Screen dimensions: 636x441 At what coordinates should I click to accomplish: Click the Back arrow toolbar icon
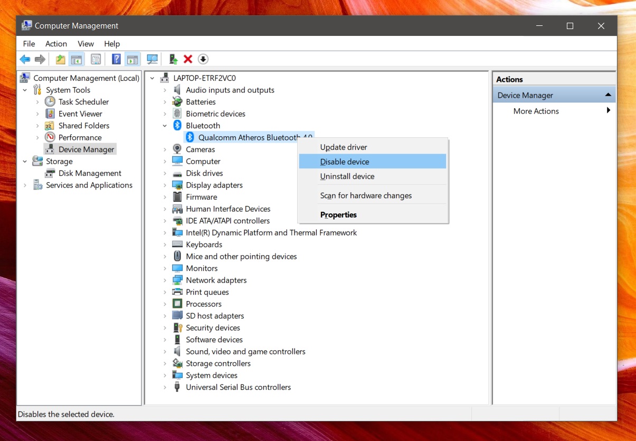point(25,59)
